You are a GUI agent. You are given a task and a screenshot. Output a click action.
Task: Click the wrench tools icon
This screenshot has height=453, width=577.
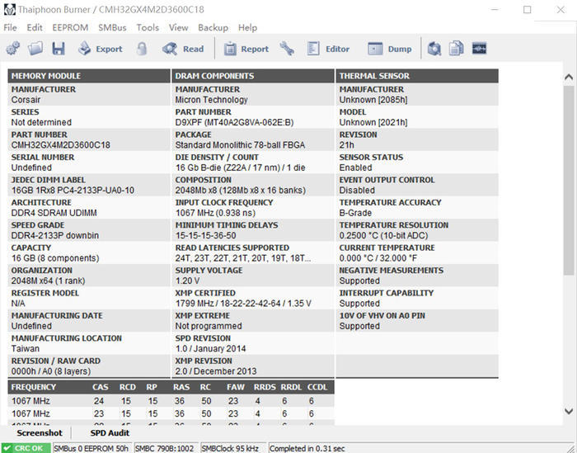(287, 48)
